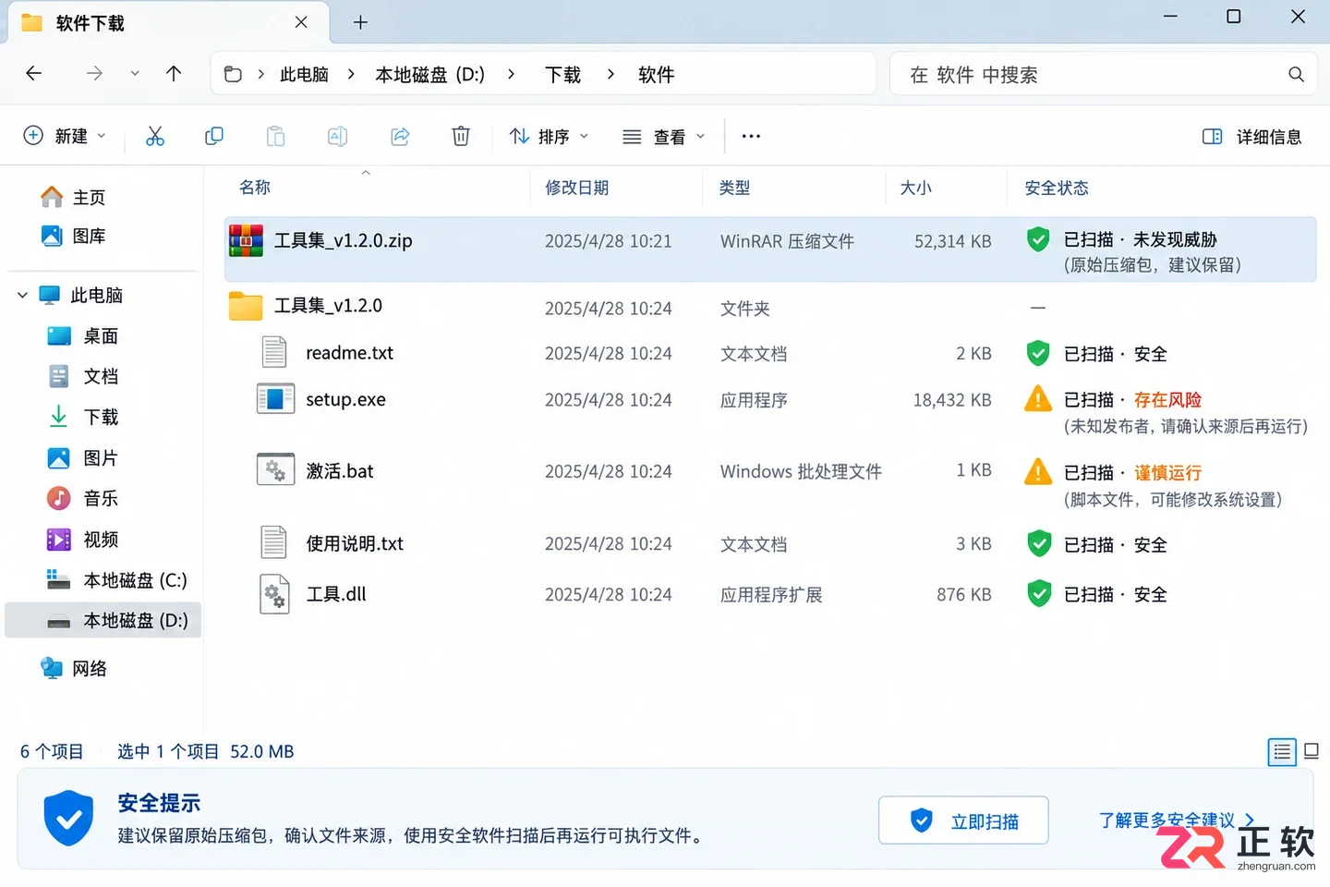Screen dimensions: 1330x887
Task: Open 了解更多安全建议 link
Action: tap(1177, 820)
